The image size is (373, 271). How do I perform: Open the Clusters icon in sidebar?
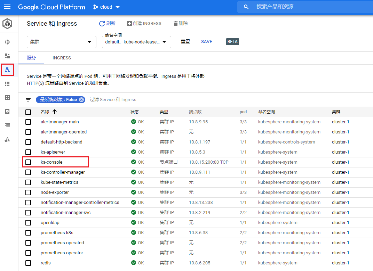[7, 42]
